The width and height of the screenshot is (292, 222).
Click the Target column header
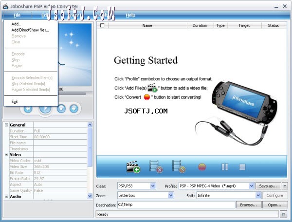tap(244, 25)
